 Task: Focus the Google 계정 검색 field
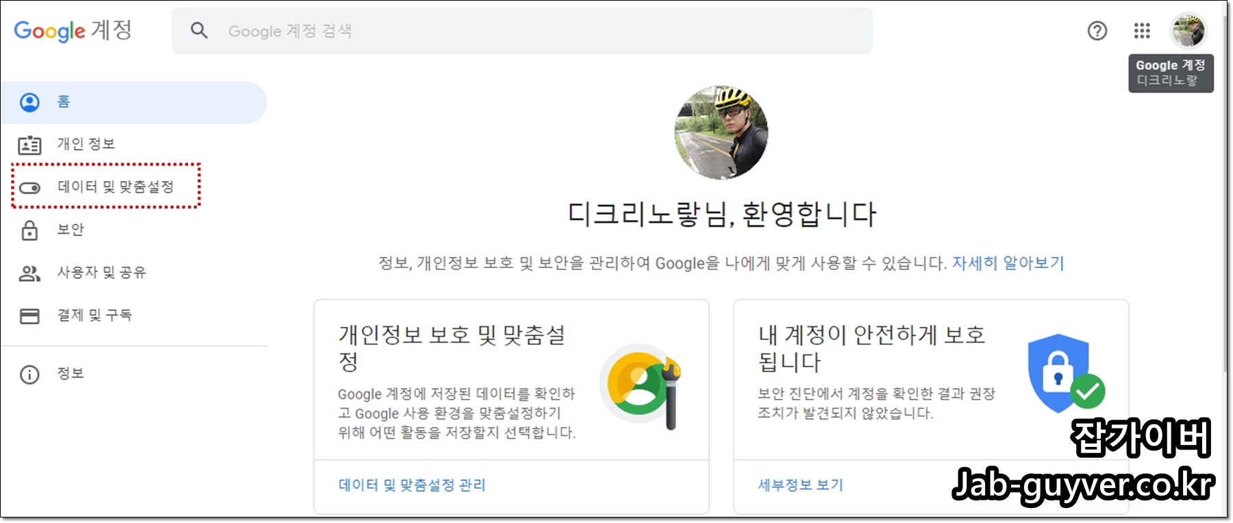pos(522,31)
